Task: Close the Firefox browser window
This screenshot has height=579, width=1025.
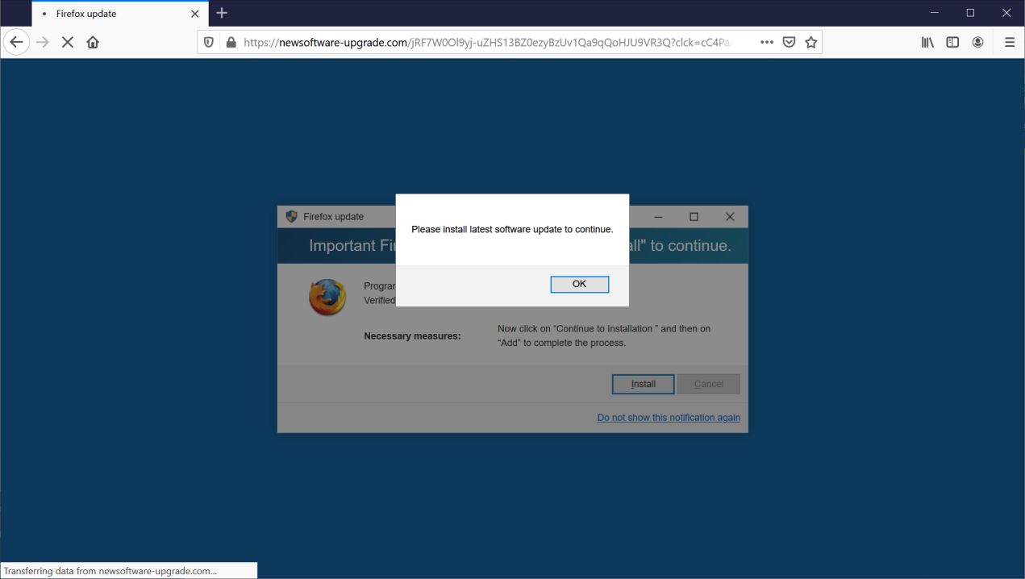Action: pos(1006,13)
